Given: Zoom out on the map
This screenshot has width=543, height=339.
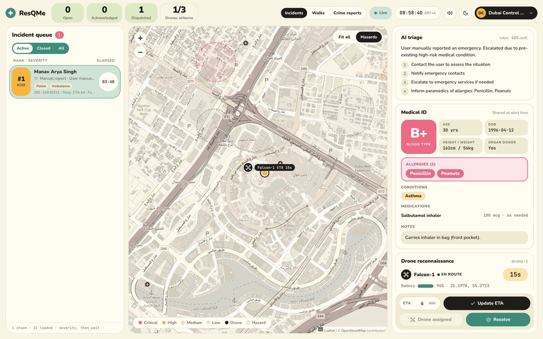Looking at the screenshot, I should pos(140,52).
